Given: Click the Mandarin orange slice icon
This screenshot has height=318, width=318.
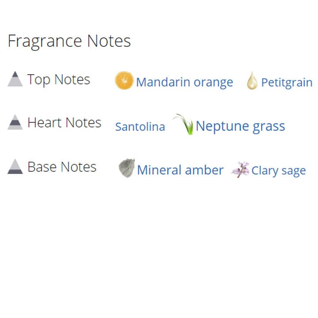Looking at the screenshot, I should pyautogui.click(x=124, y=81).
